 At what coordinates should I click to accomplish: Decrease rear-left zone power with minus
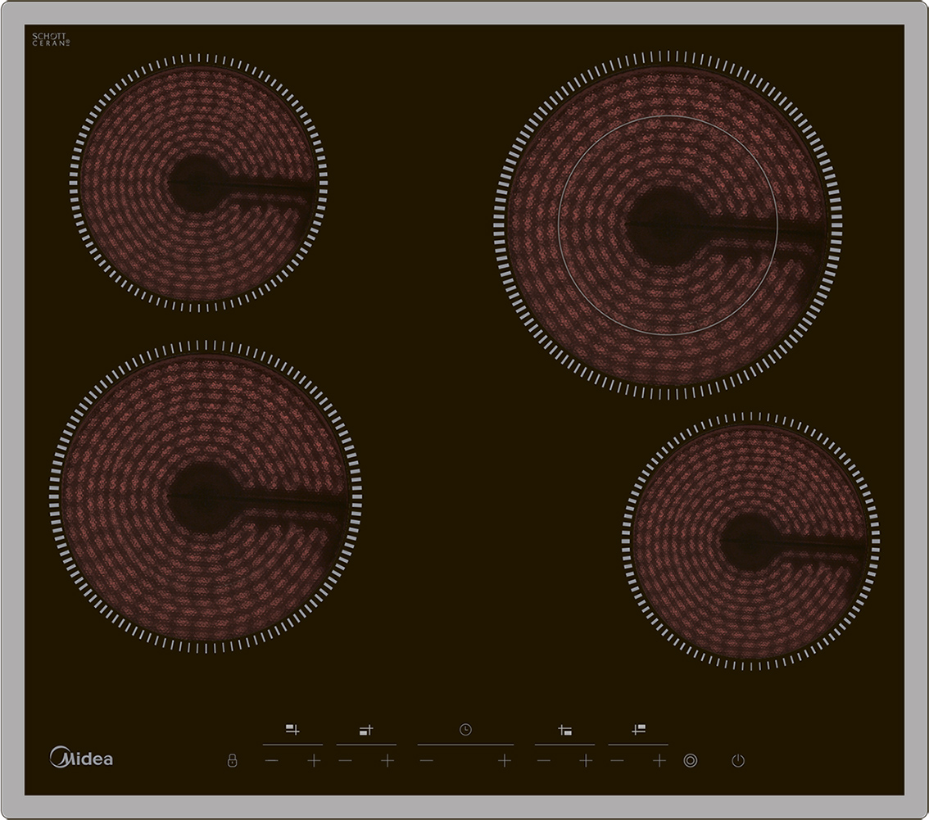272,760
